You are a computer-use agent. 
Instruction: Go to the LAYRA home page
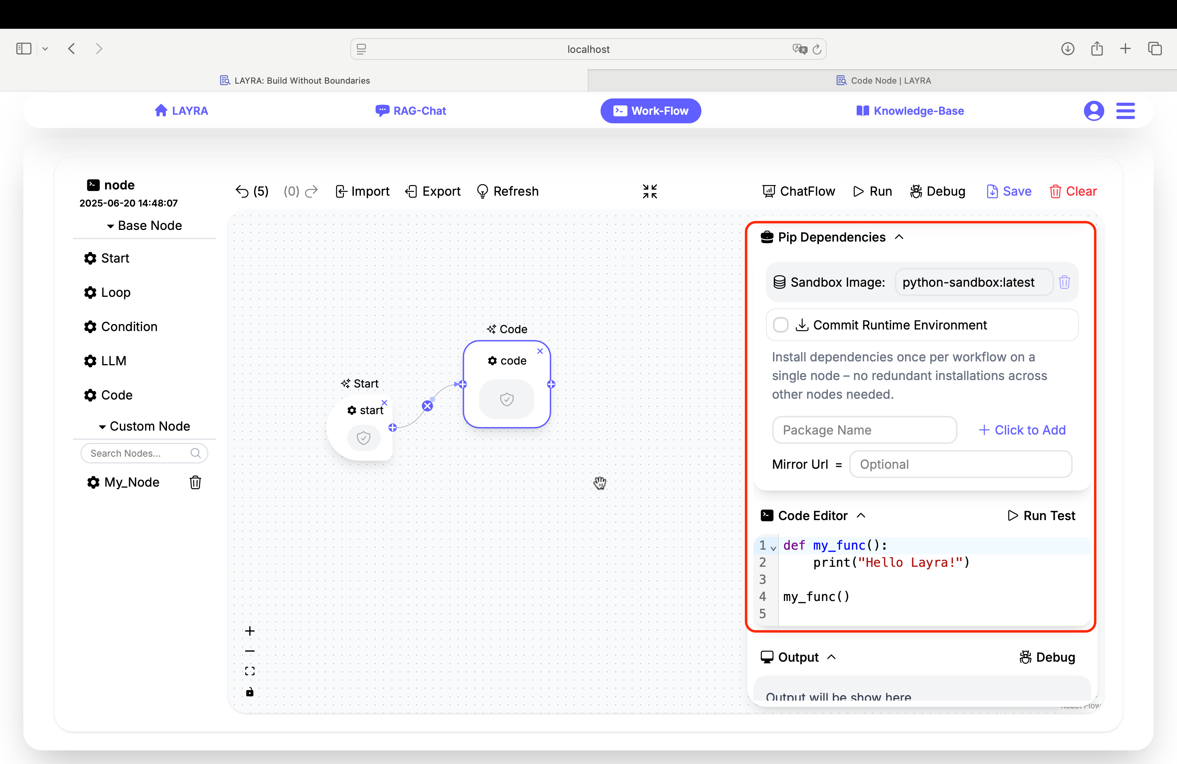pyautogui.click(x=181, y=111)
